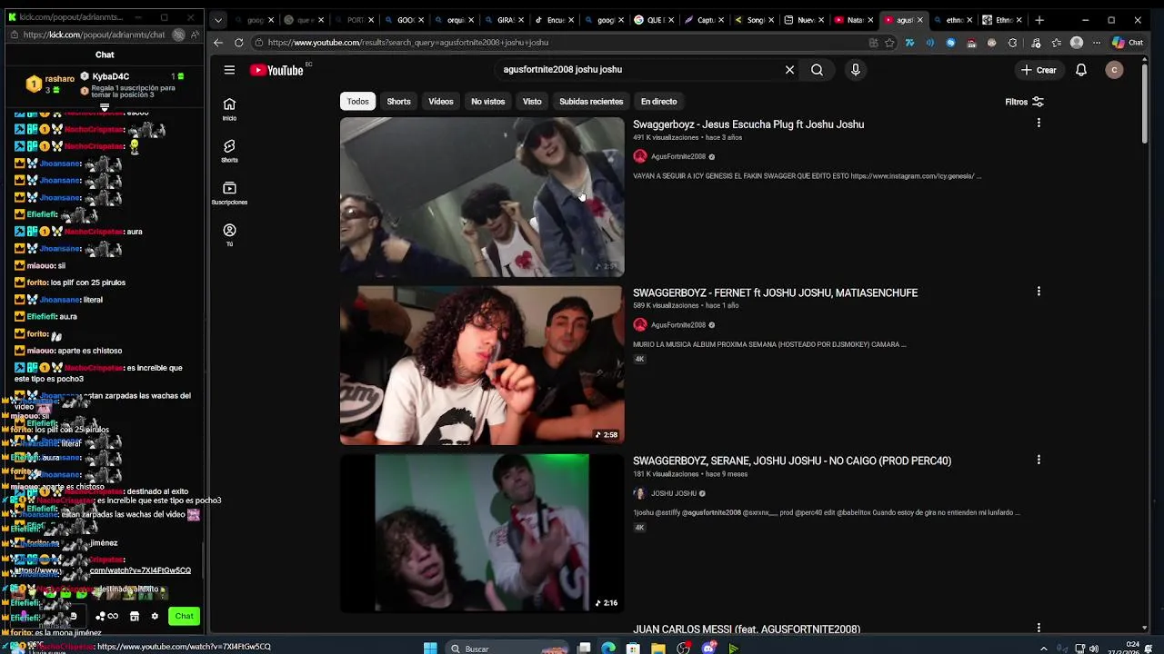
Task: Open the YouTube hamburger guide menu
Action: click(x=229, y=70)
